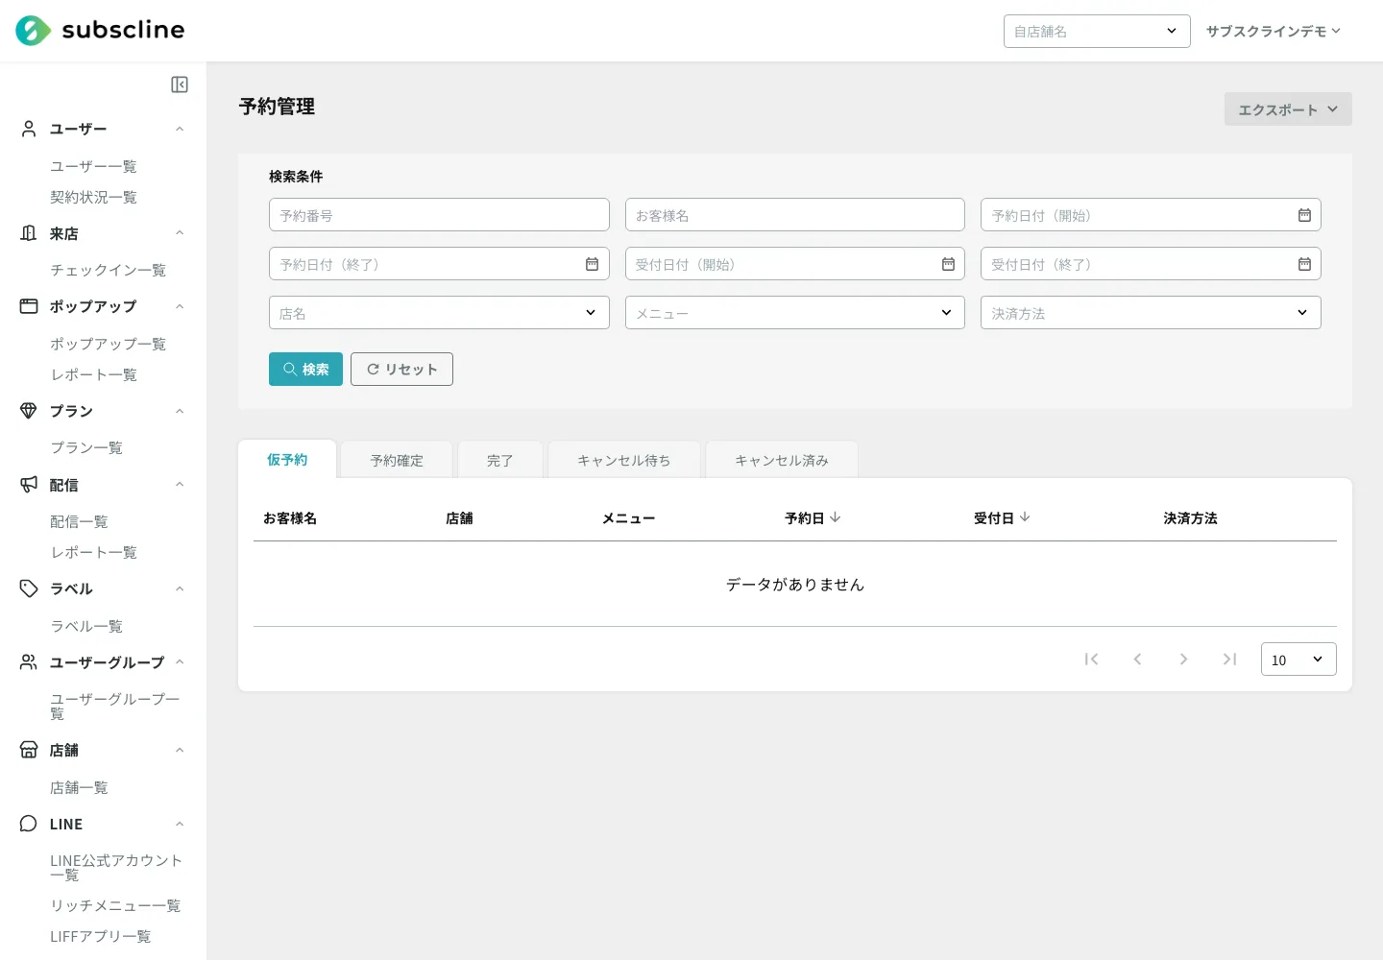Go to next page of results
1383x960 pixels.
(x=1183, y=660)
